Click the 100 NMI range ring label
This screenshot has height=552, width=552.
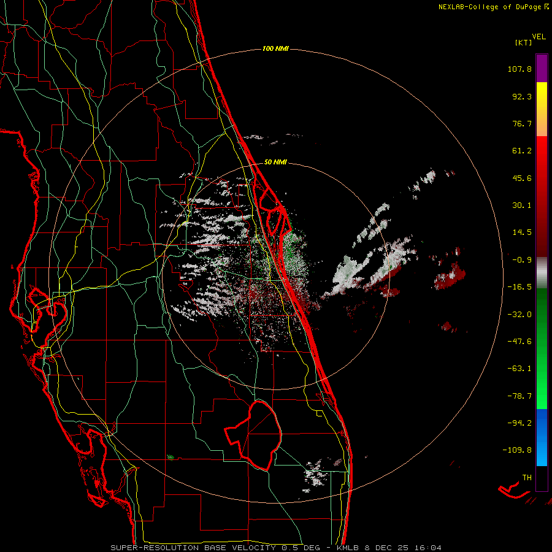tap(275, 48)
